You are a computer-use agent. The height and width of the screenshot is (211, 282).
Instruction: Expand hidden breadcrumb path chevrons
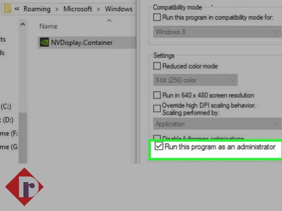tap(17, 8)
